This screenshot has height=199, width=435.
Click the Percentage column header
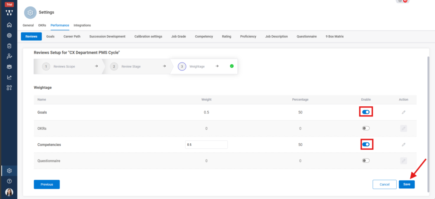coord(300,99)
